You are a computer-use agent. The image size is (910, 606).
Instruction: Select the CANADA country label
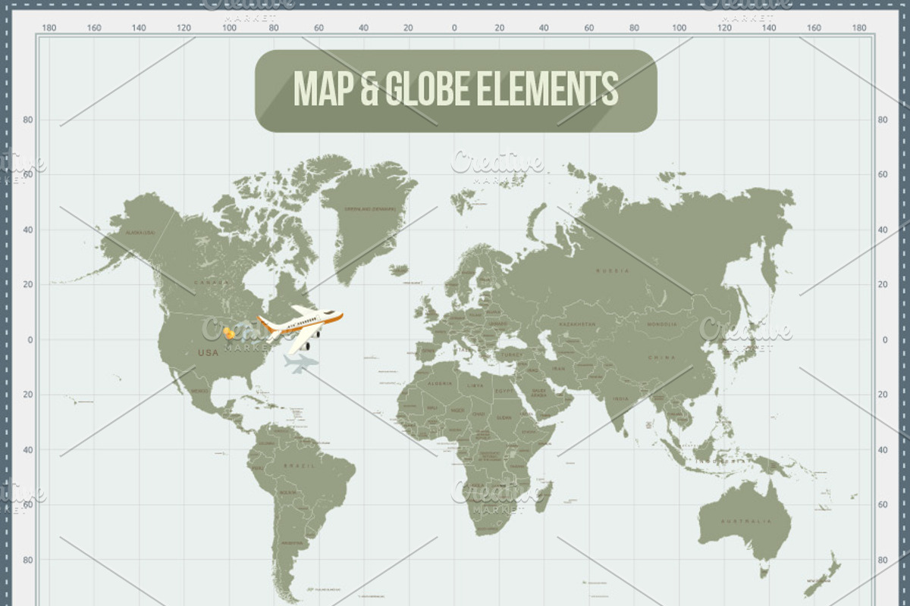tap(211, 282)
